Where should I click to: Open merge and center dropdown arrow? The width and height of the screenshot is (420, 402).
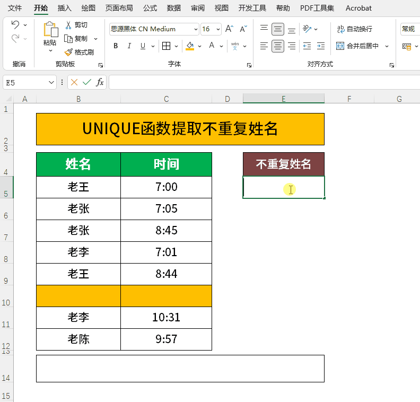387,46
